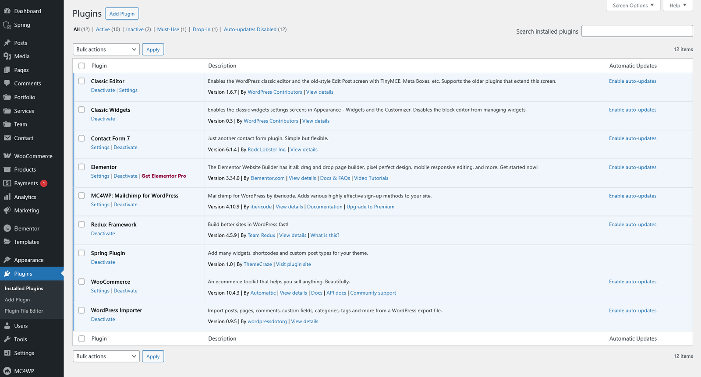Open the top Bulk actions dropdown

106,49
